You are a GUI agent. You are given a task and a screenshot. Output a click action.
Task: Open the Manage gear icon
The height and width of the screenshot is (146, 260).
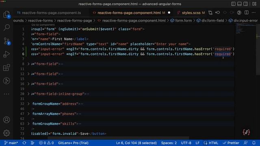point(6,133)
